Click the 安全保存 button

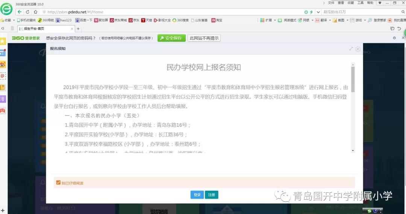click(x=171, y=38)
